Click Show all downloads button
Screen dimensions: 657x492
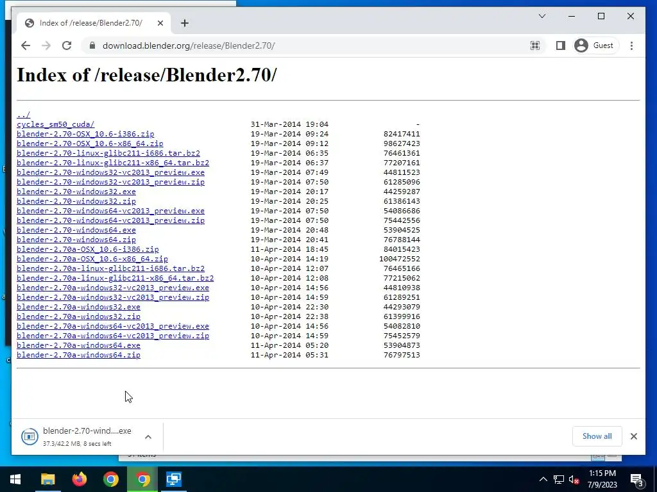pos(597,436)
